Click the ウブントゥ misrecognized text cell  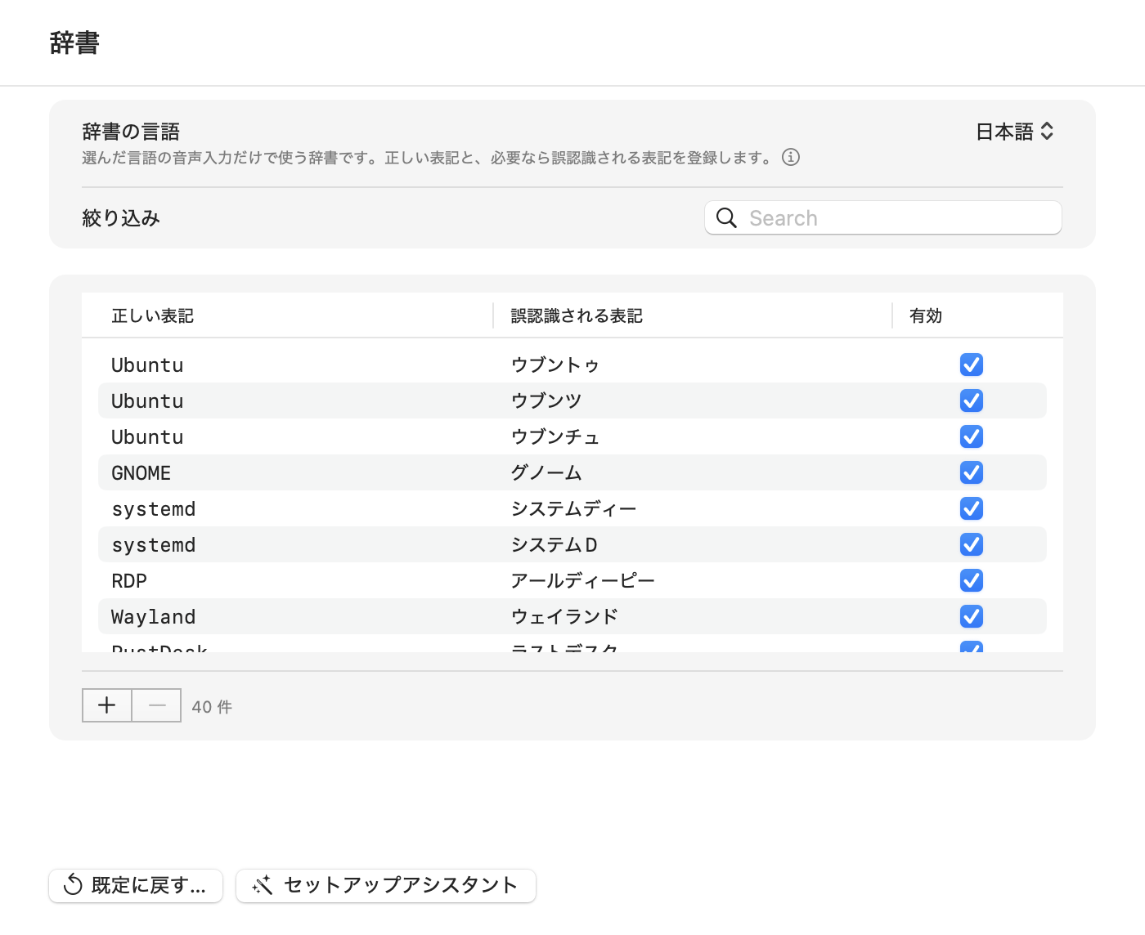[555, 365]
